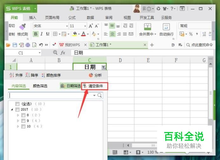
Task: Open the WPS application menu arrow
Action: 35,9
